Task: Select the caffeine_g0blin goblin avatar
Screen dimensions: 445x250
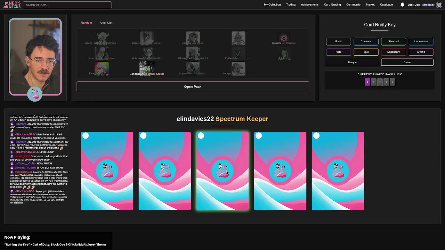Action: click(102, 38)
